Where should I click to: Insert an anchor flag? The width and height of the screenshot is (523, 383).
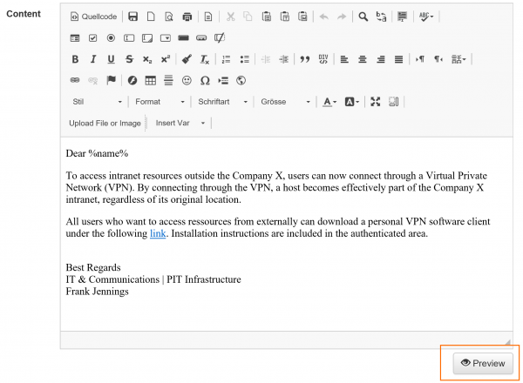pos(111,81)
